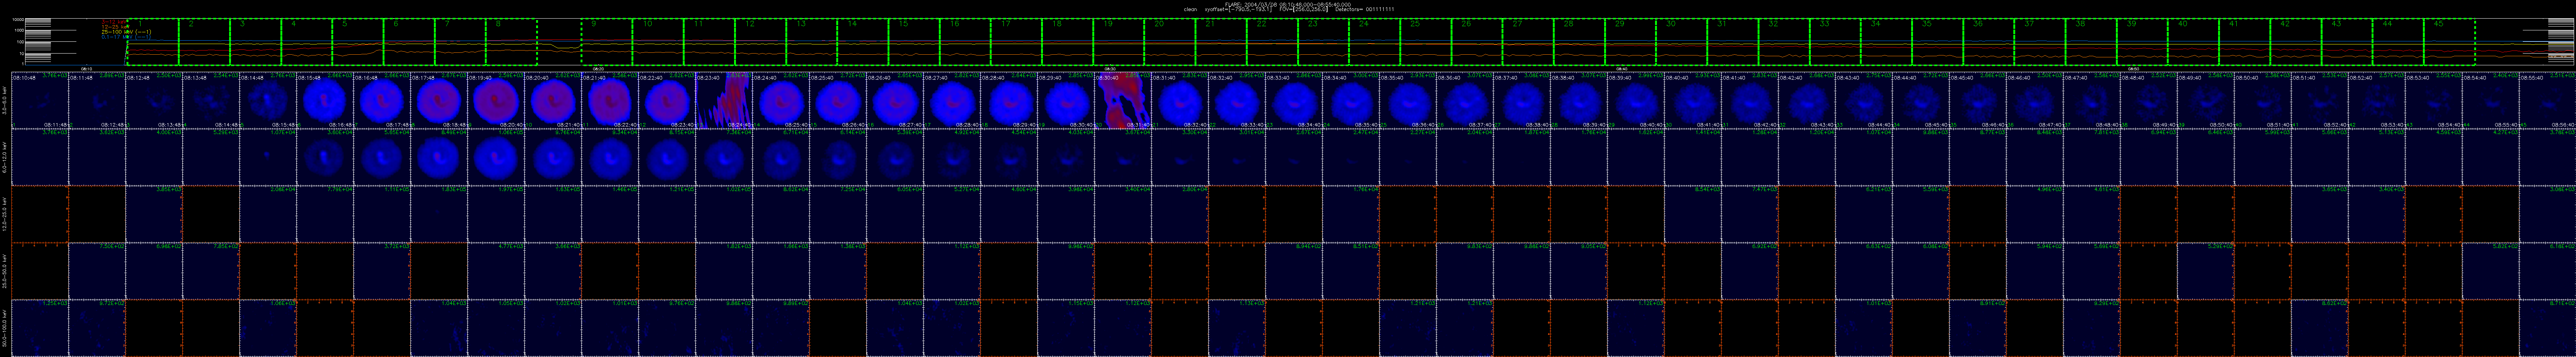Open the 08:15:48 flare image
Viewport: 2576px width, 357px height.
325,100
